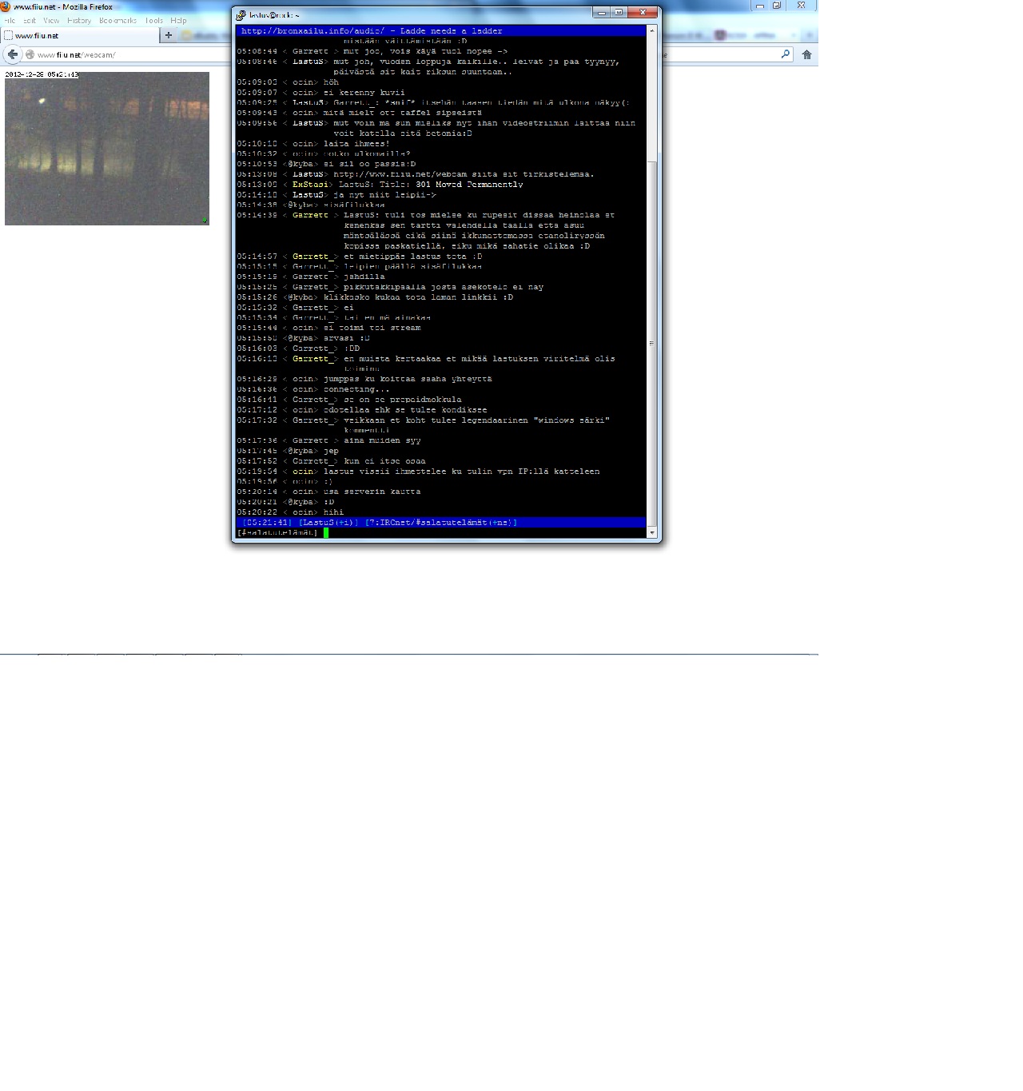The height and width of the screenshot is (1091, 1023).
Task: Click the "aina muiden syy" chat message
Action: click(382, 440)
